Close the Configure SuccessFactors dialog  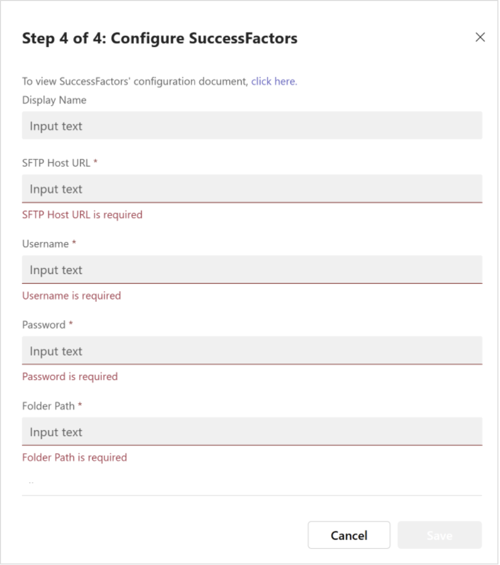(480, 37)
